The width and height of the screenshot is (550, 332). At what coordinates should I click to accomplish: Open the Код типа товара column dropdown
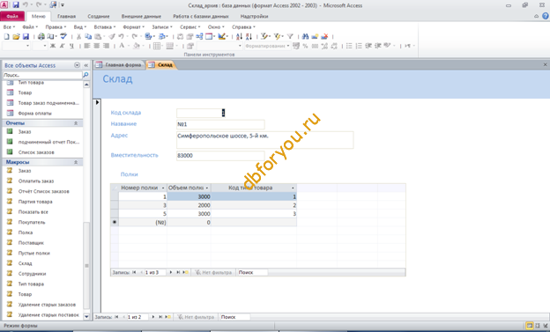pos(293,188)
